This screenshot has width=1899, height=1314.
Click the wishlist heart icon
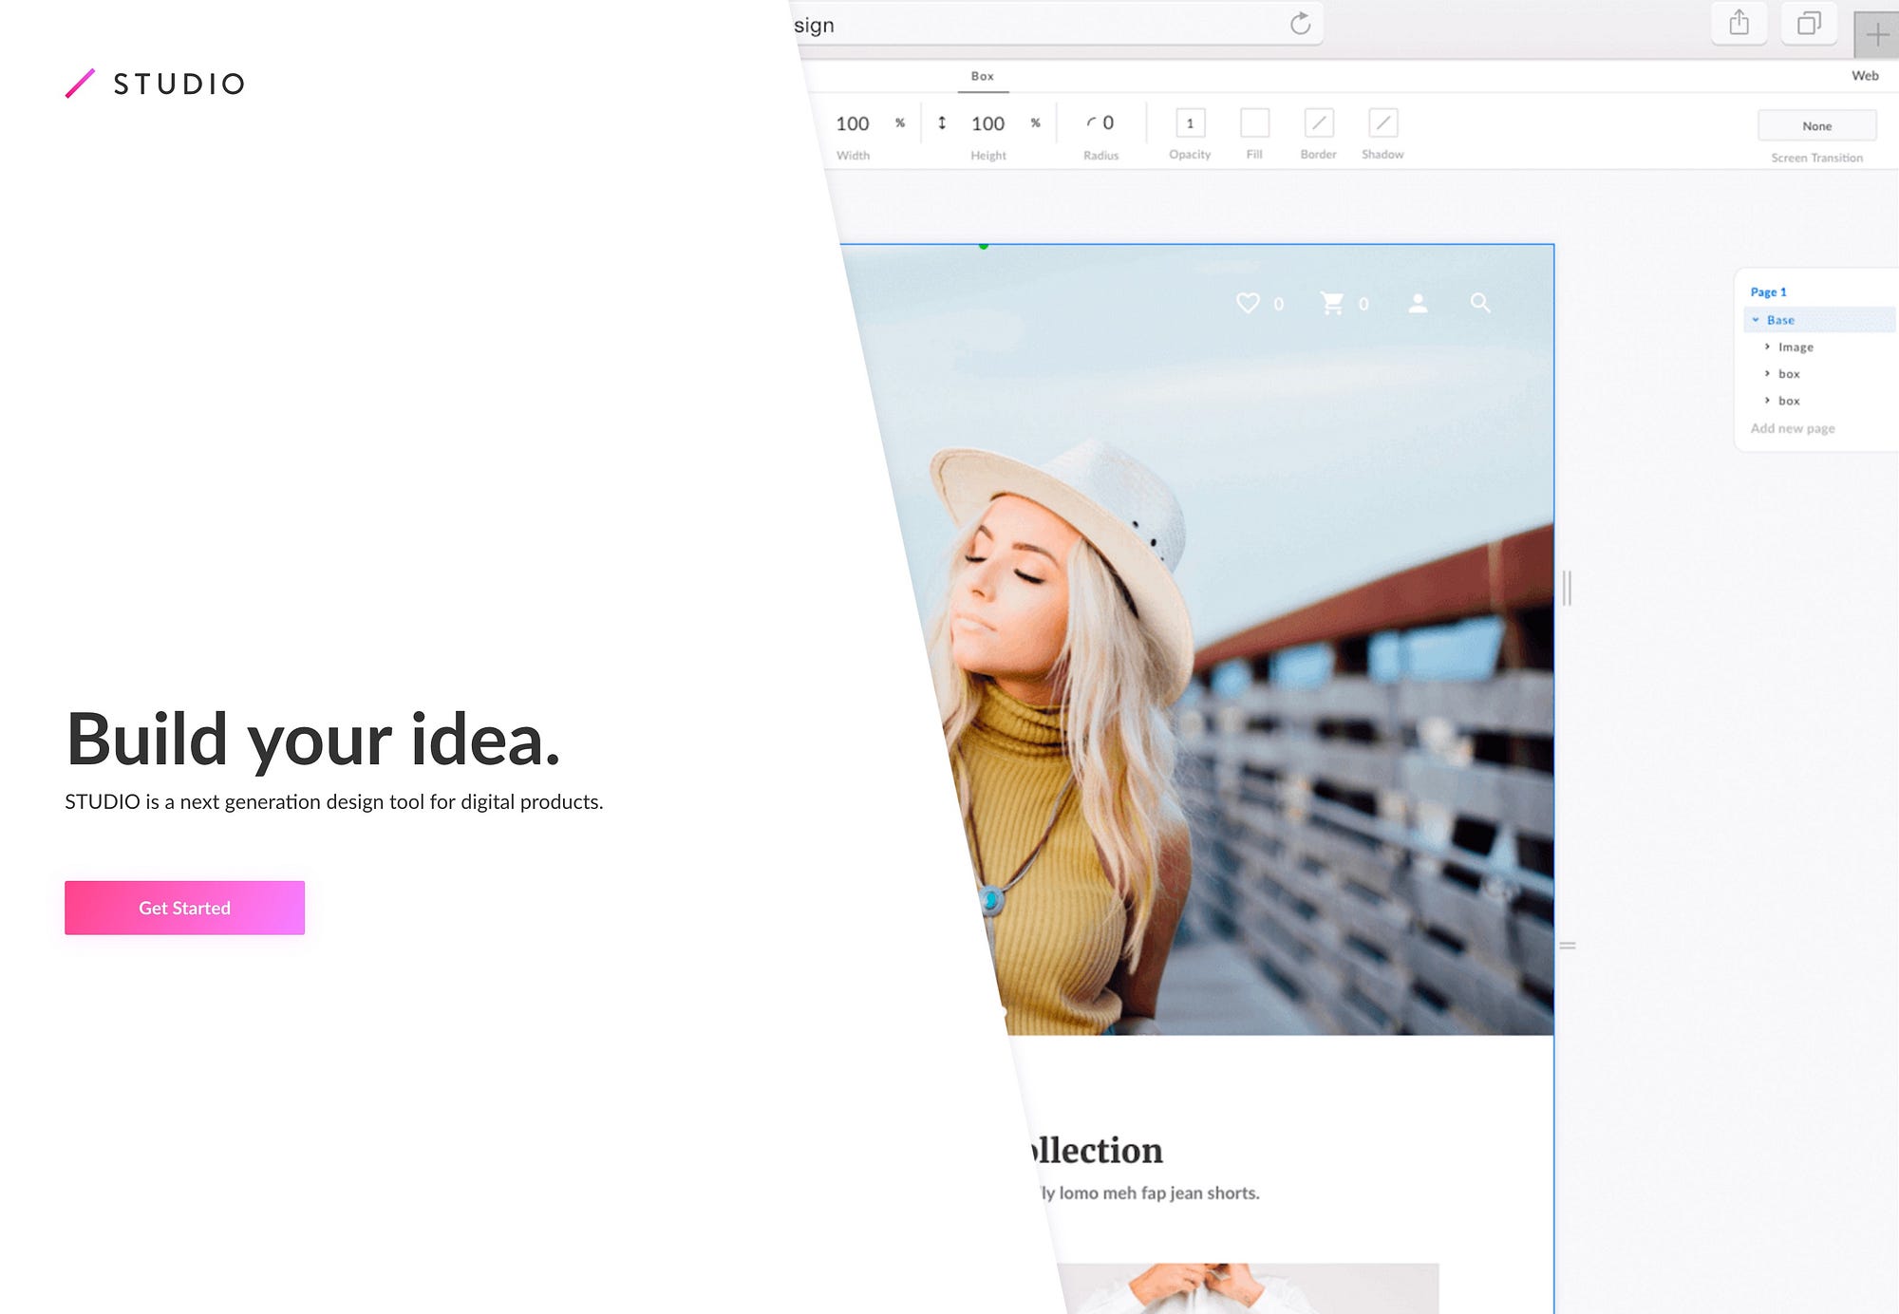[x=1248, y=303]
